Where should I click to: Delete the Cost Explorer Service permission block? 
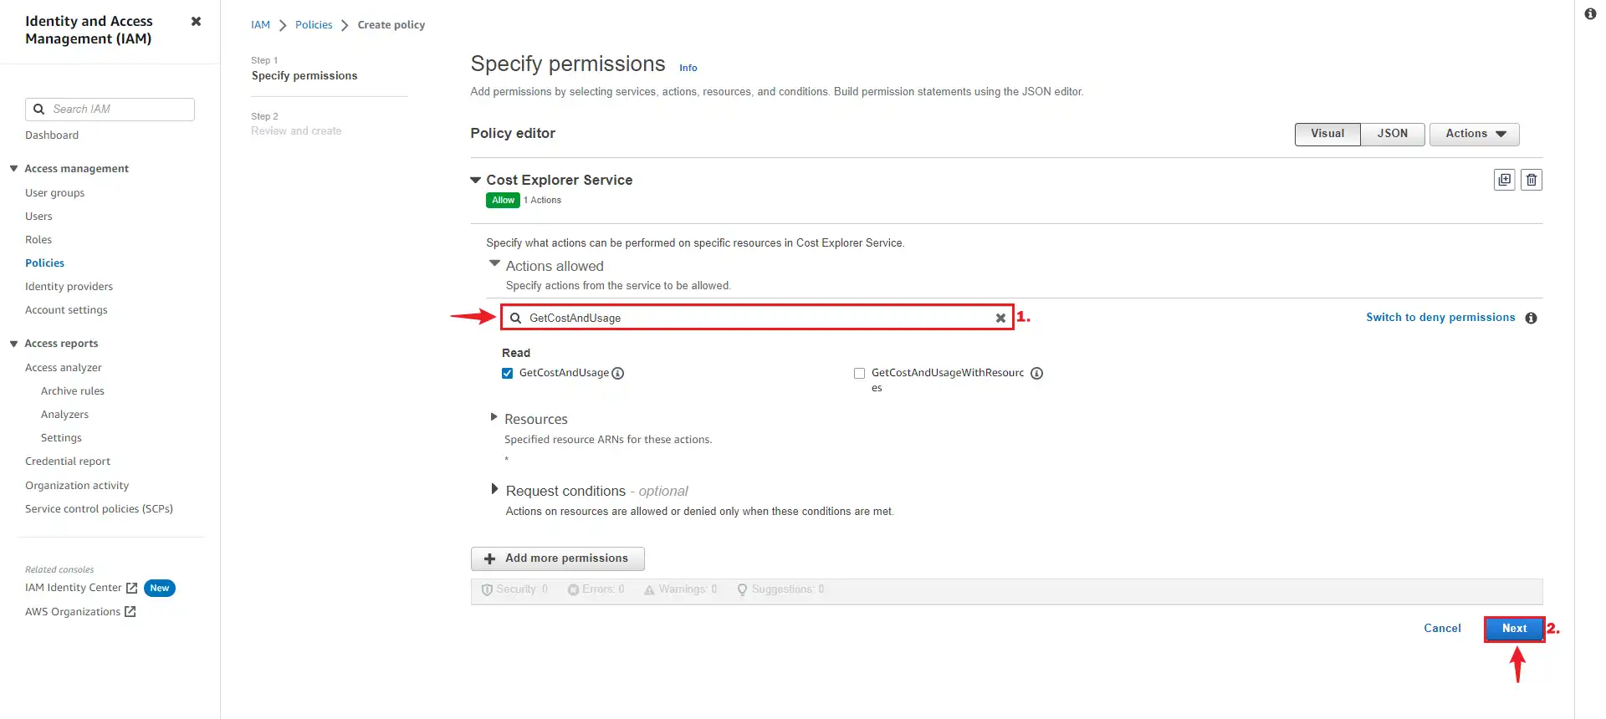tap(1531, 180)
